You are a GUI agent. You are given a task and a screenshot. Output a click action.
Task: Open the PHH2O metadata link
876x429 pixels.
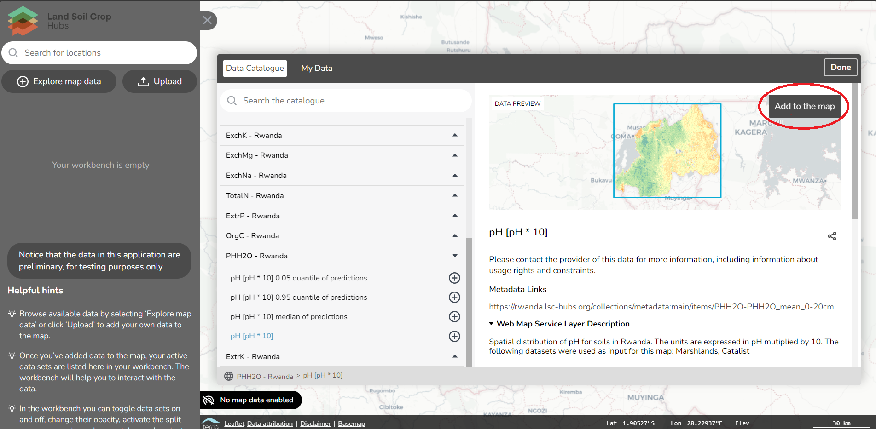(x=661, y=307)
